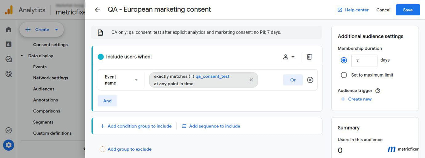The image size is (425, 158).
Task: Open the Event name dropdown
Action: pyautogui.click(x=121, y=80)
